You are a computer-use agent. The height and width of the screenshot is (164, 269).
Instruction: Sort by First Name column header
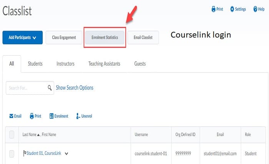point(49,134)
